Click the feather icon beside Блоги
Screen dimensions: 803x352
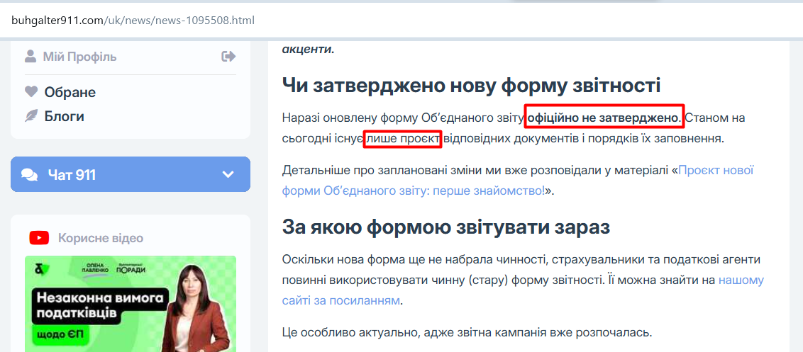click(x=31, y=116)
